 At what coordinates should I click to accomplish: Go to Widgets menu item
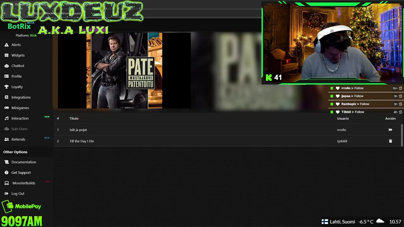[x=18, y=55]
